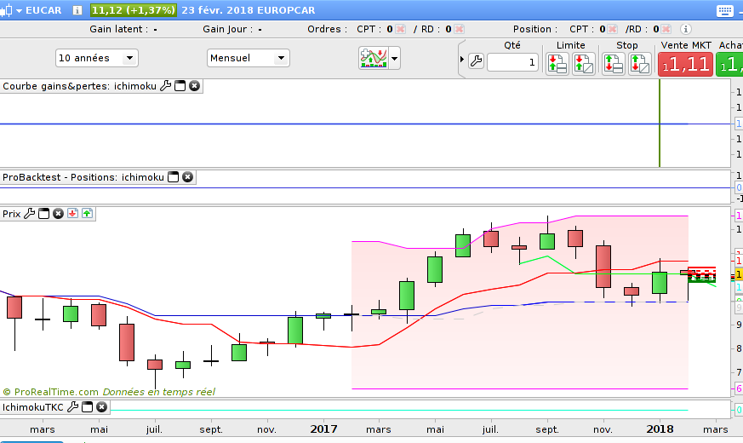Close the Prix panel with the X
Screen dimensions: 743x443
click(x=58, y=214)
